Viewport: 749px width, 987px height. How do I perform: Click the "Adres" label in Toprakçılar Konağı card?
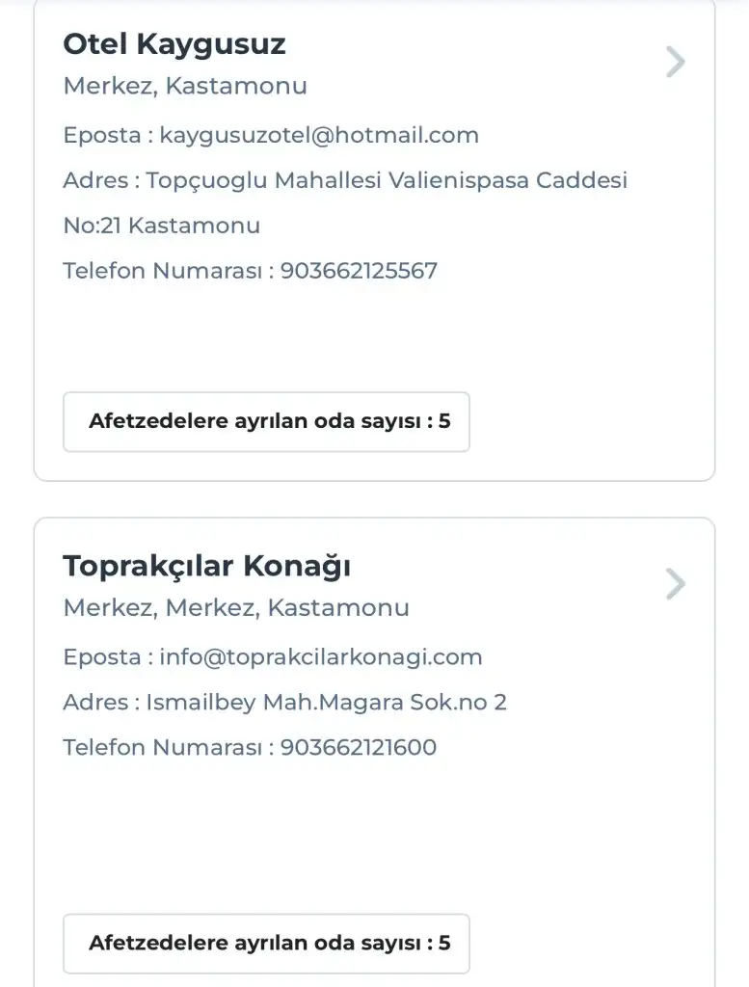tap(94, 703)
